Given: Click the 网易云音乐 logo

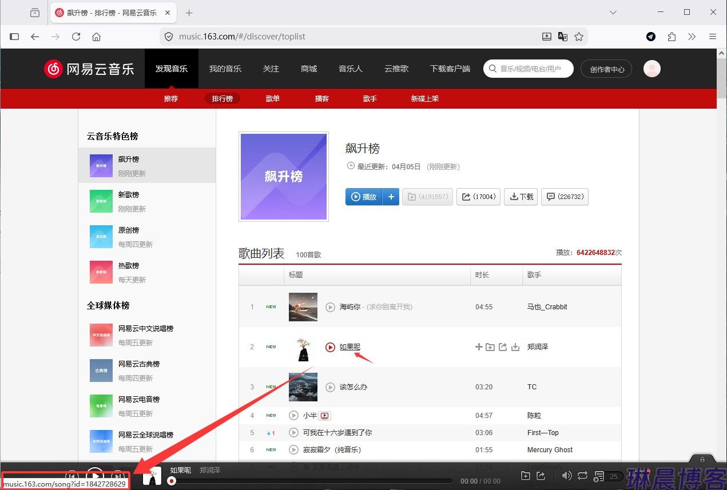Looking at the screenshot, I should point(89,69).
